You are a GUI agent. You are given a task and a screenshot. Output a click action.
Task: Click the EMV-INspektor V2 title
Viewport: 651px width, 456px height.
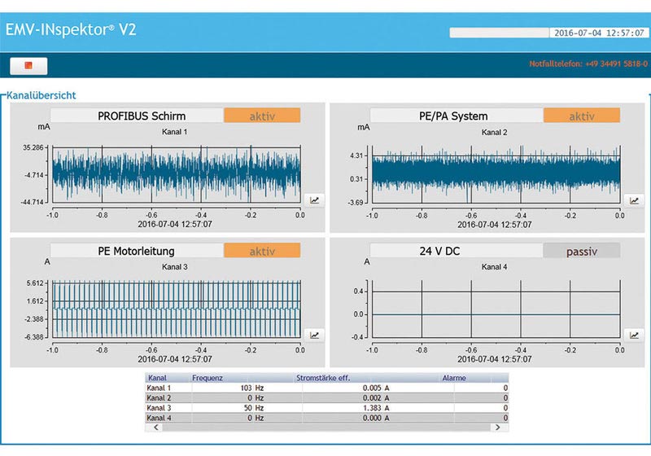71,30
